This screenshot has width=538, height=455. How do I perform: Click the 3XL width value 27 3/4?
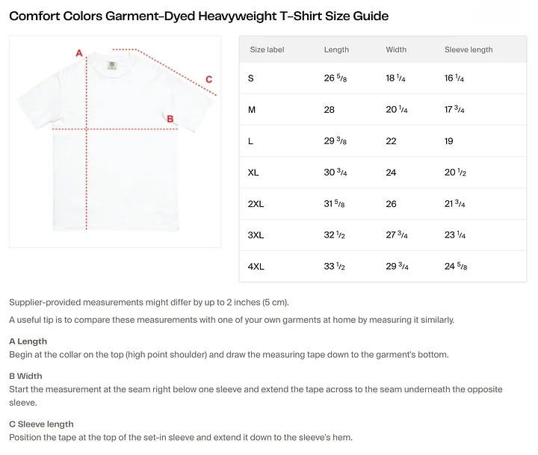(x=397, y=235)
